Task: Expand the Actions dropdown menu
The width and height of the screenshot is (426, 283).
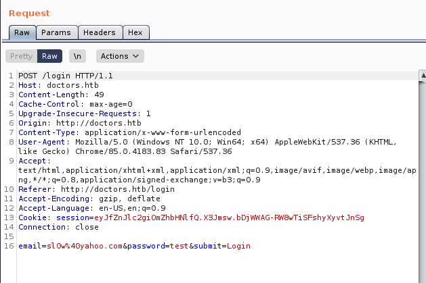Action: (119, 56)
